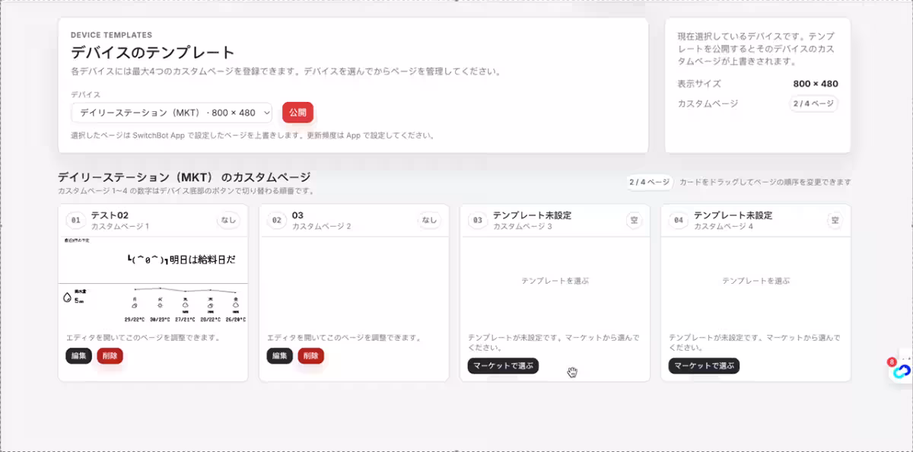Click マーケットで選ぶ on カスタムページ 3 card
The width and height of the screenshot is (913, 452).
point(503,366)
